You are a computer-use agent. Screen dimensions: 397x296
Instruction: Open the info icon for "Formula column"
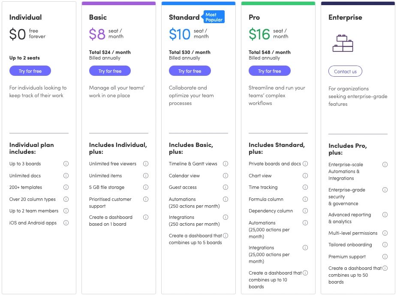tap(305, 199)
